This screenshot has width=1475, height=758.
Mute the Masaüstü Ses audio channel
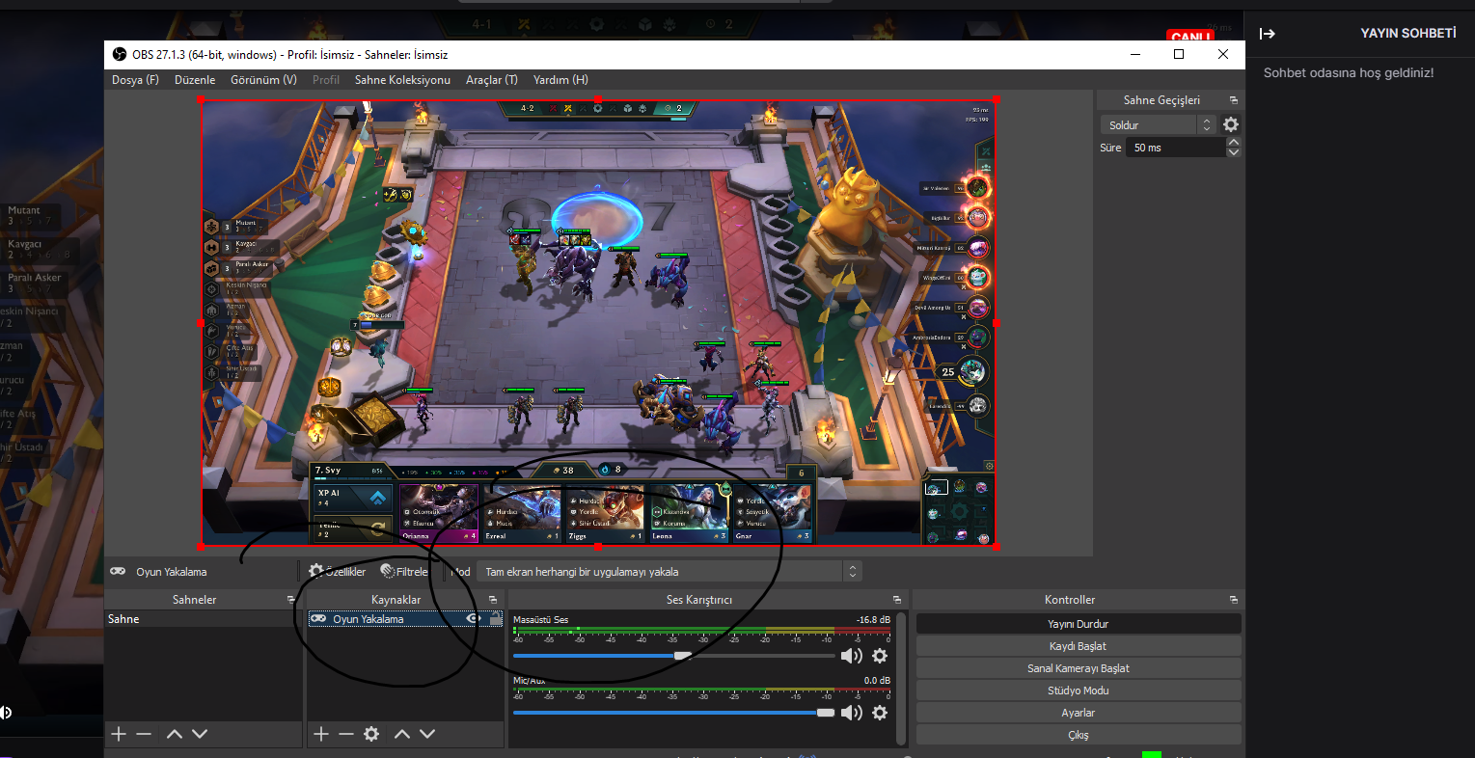tap(851, 656)
